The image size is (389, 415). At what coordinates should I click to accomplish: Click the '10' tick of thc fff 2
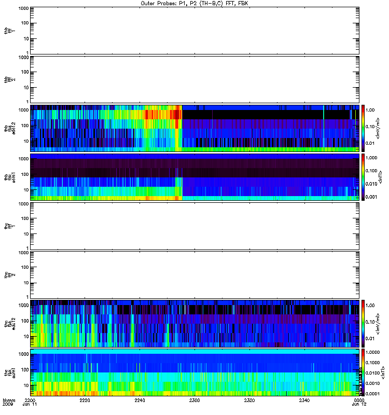pyautogui.click(x=26, y=283)
